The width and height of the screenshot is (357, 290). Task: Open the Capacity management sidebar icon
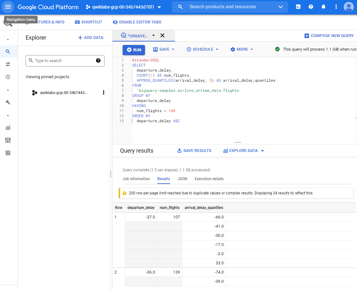[8, 140]
